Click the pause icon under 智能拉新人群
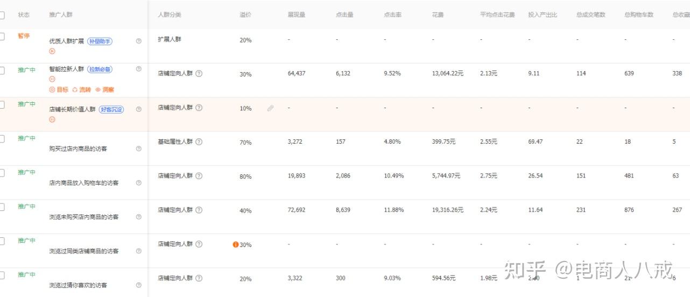 click(x=52, y=79)
